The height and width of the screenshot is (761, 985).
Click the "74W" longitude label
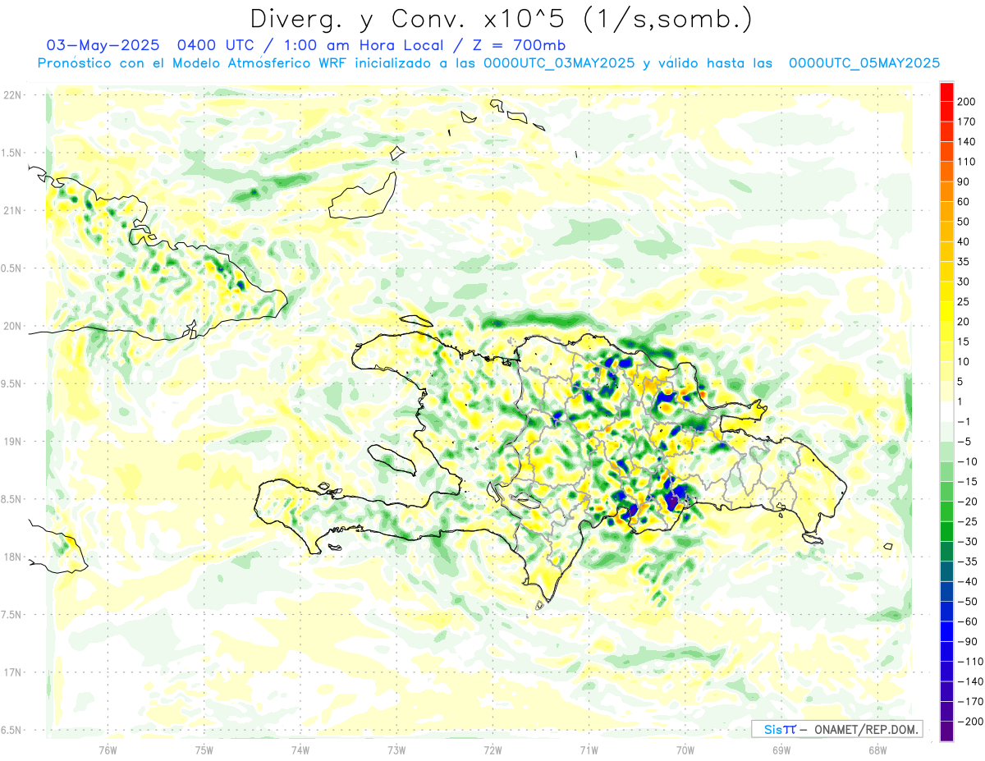click(300, 750)
